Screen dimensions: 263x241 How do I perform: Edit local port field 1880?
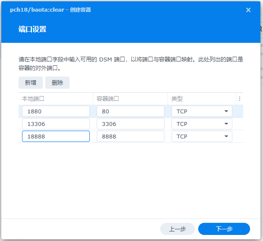pyautogui.click(x=56, y=111)
